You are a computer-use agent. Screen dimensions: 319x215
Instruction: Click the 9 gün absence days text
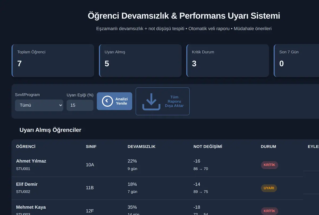(132, 169)
